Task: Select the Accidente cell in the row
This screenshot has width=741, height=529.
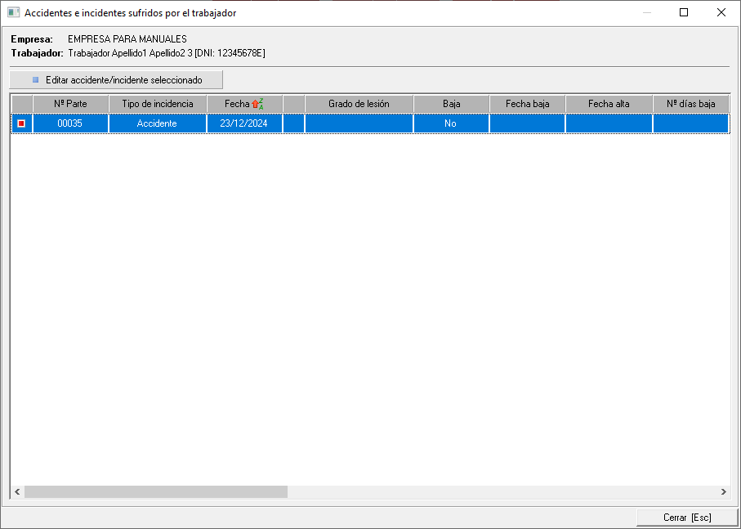Action: (157, 123)
